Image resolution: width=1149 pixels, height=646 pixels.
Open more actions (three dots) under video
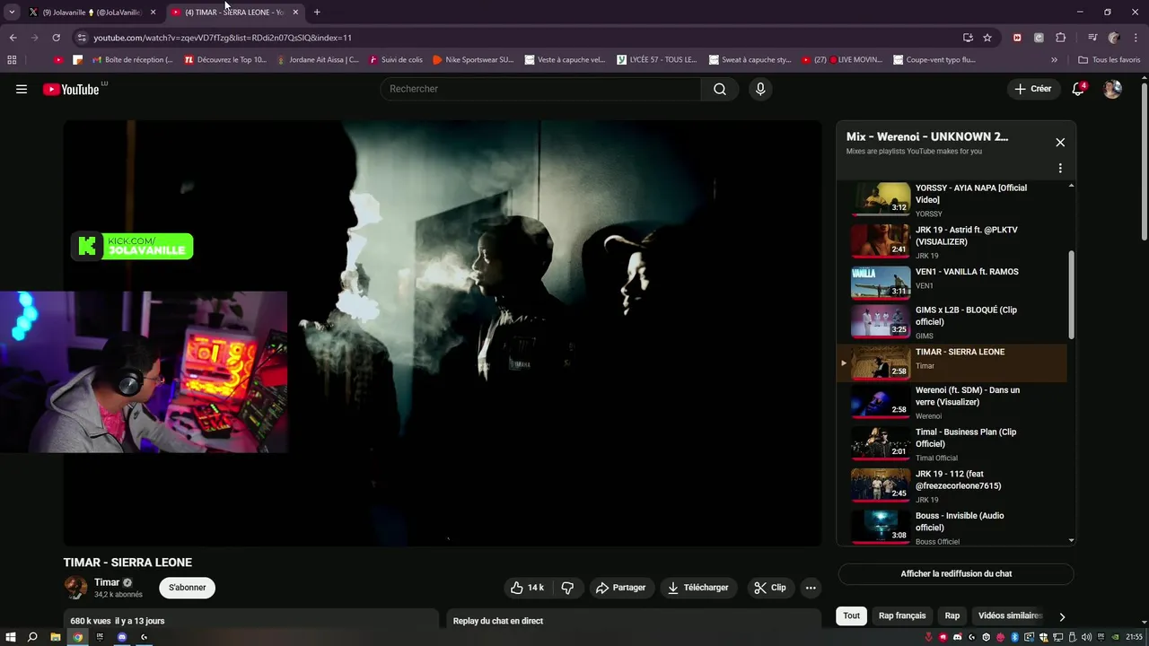811,588
